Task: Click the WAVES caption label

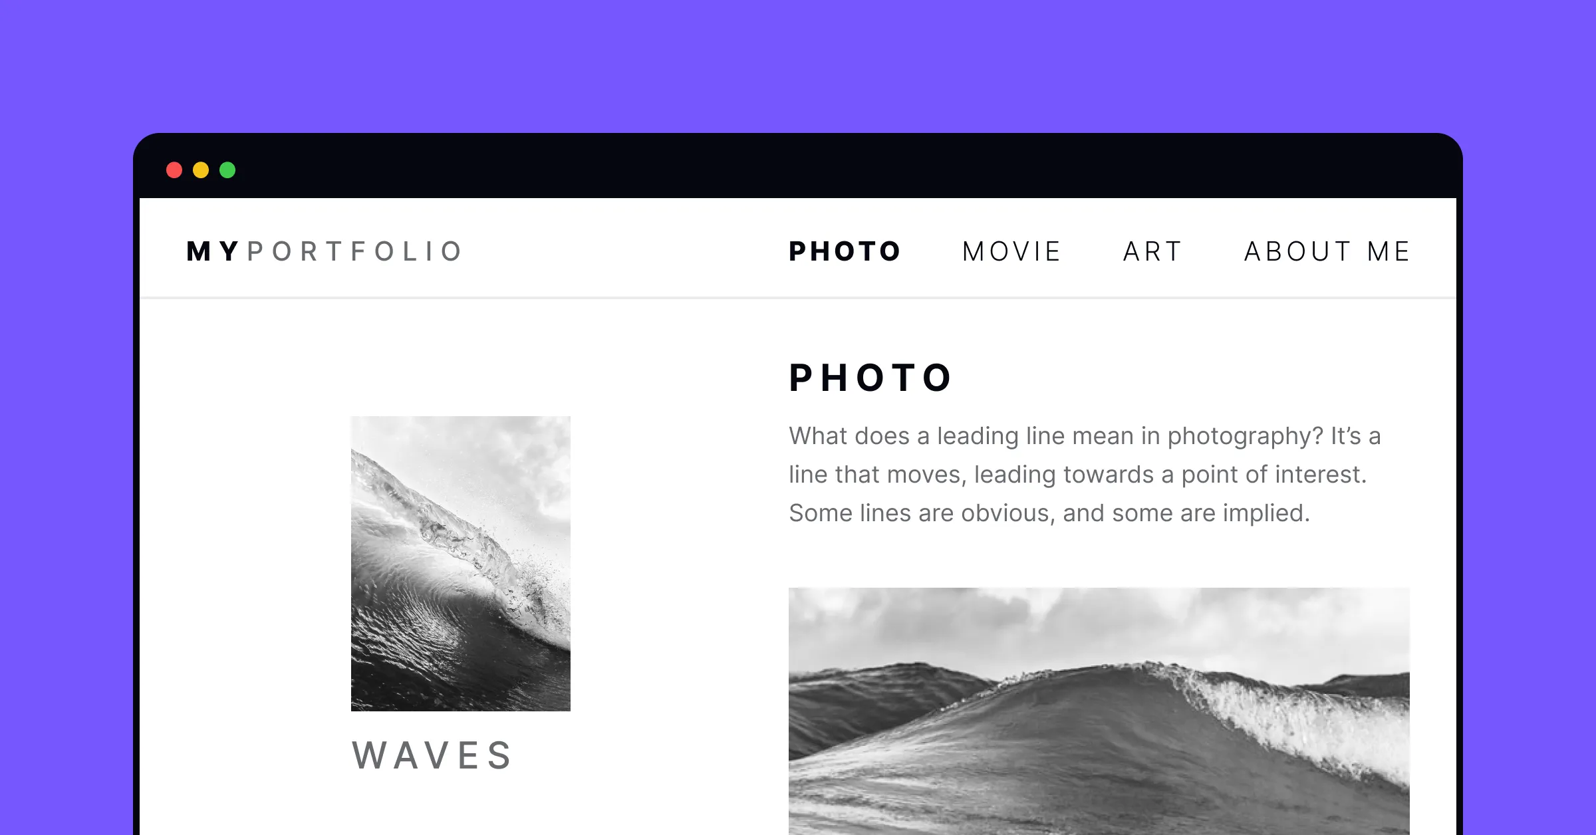Action: click(432, 756)
